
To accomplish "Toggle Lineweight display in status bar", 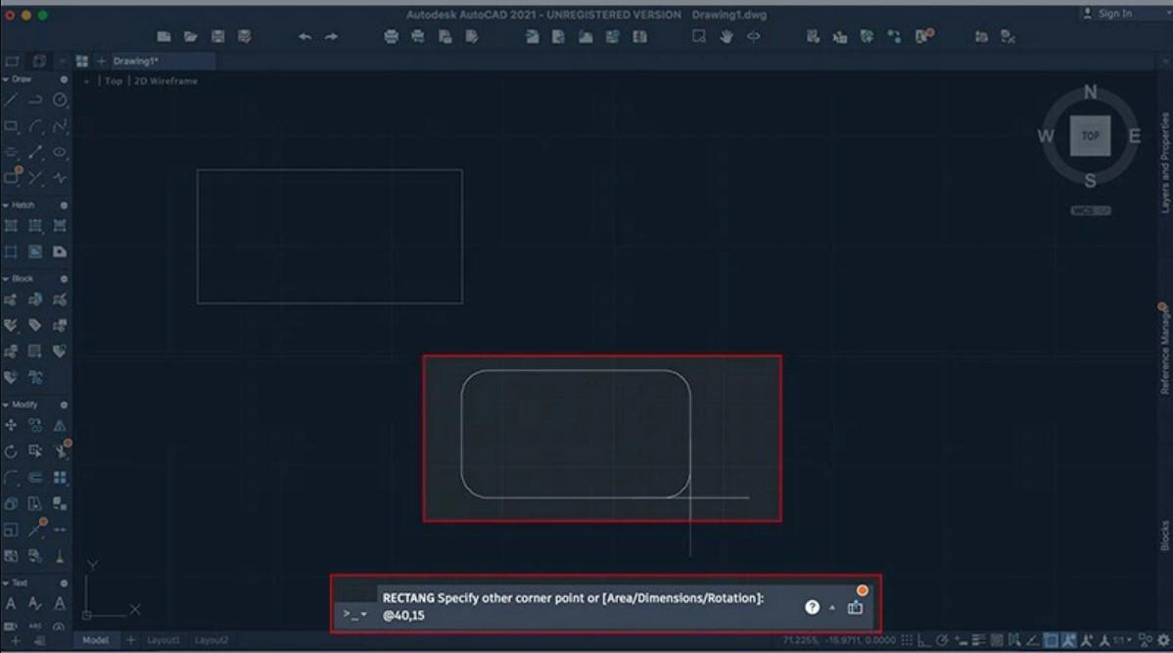I will (978, 640).
